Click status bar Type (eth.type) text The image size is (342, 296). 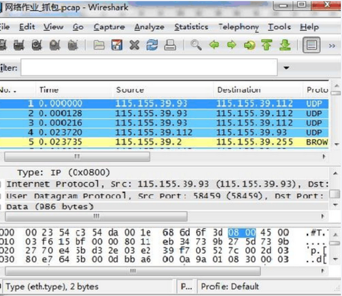pos(52,287)
